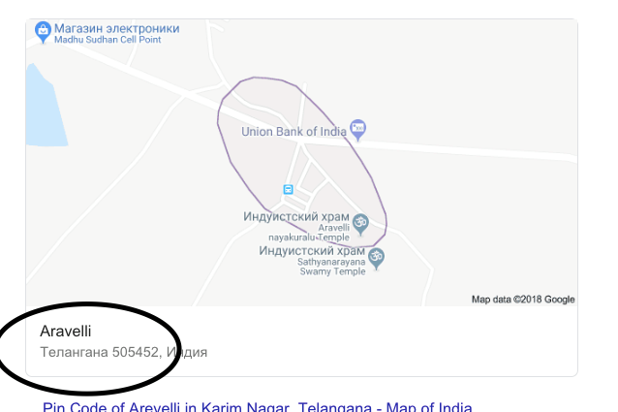Open Pin Code of Arevelli search result link

(x=257, y=407)
